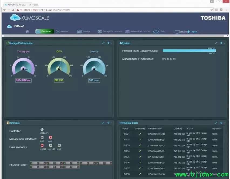Image resolution: width=230 pixels, height=179 pixels.
Task: Click the System panel cloud icon
Action: (x=121, y=43)
